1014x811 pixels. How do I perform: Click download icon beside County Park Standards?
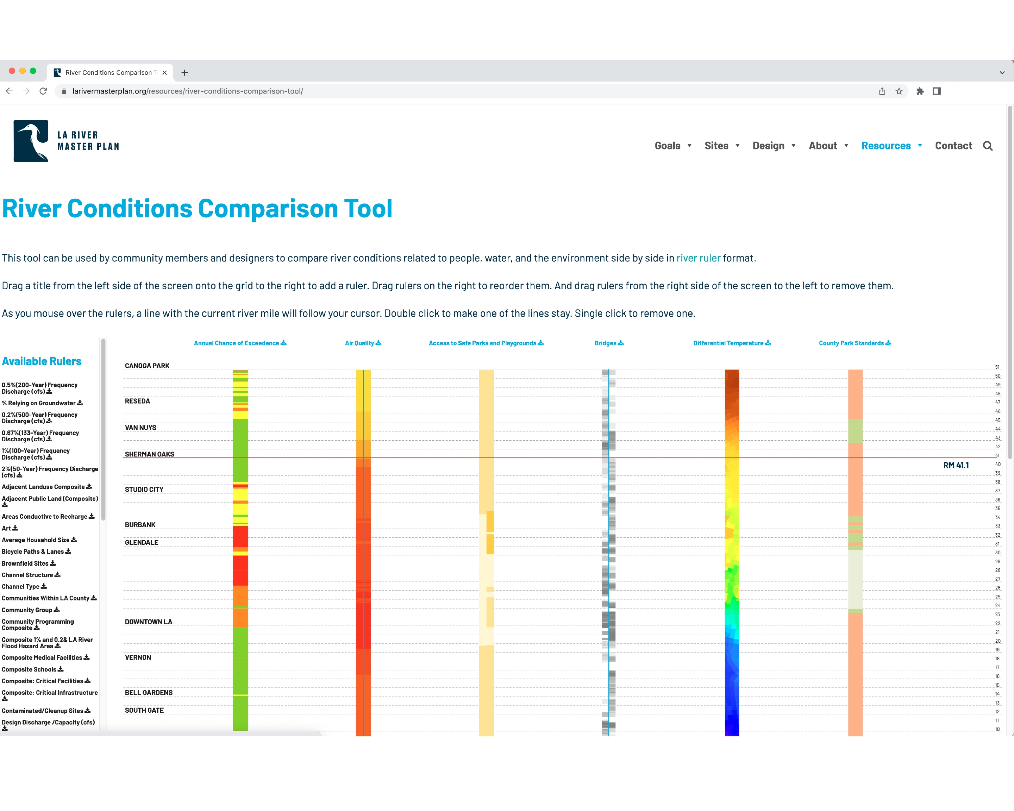pos(888,343)
